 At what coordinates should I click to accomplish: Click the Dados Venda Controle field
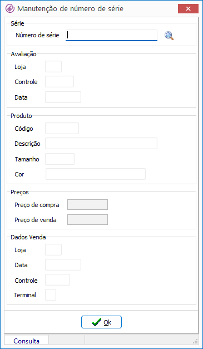pos(58,280)
